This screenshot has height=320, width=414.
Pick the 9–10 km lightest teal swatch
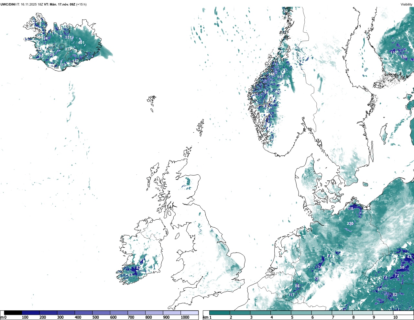(383, 313)
